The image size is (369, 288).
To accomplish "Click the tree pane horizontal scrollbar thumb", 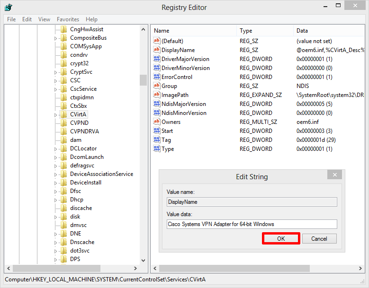I will pyautogui.click(x=56, y=268).
